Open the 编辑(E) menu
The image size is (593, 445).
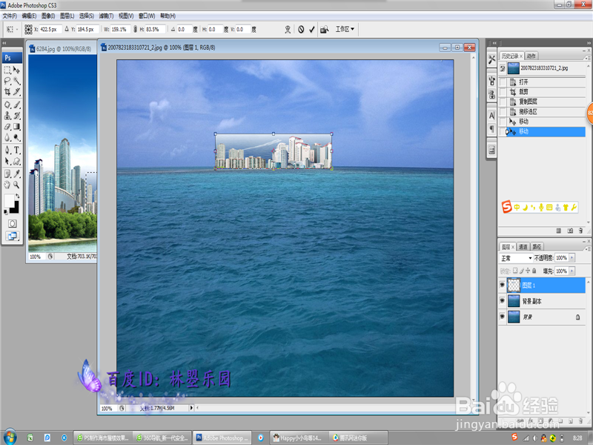coord(29,16)
